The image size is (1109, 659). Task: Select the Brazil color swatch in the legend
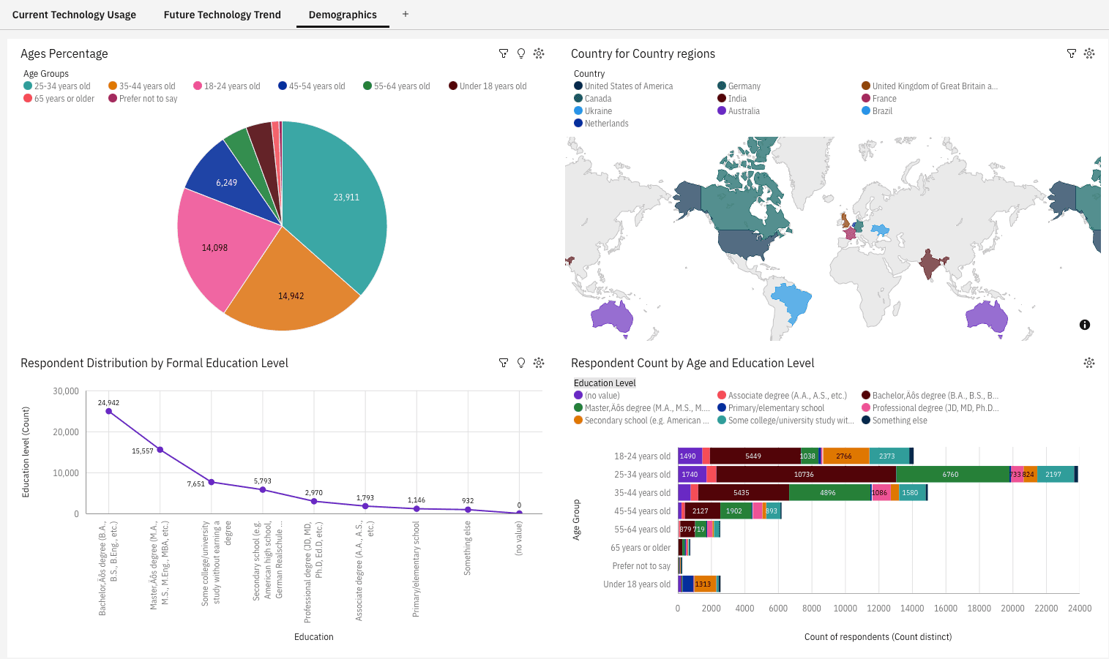coord(867,110)
